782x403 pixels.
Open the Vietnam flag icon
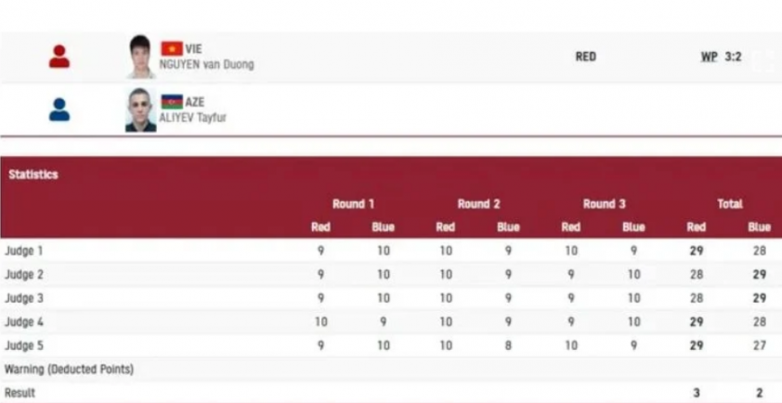tap(172, 49)
